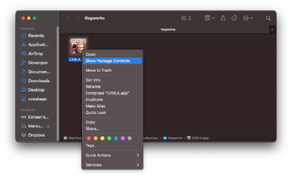Choose Duplicate in context menu

pos(112,100)
